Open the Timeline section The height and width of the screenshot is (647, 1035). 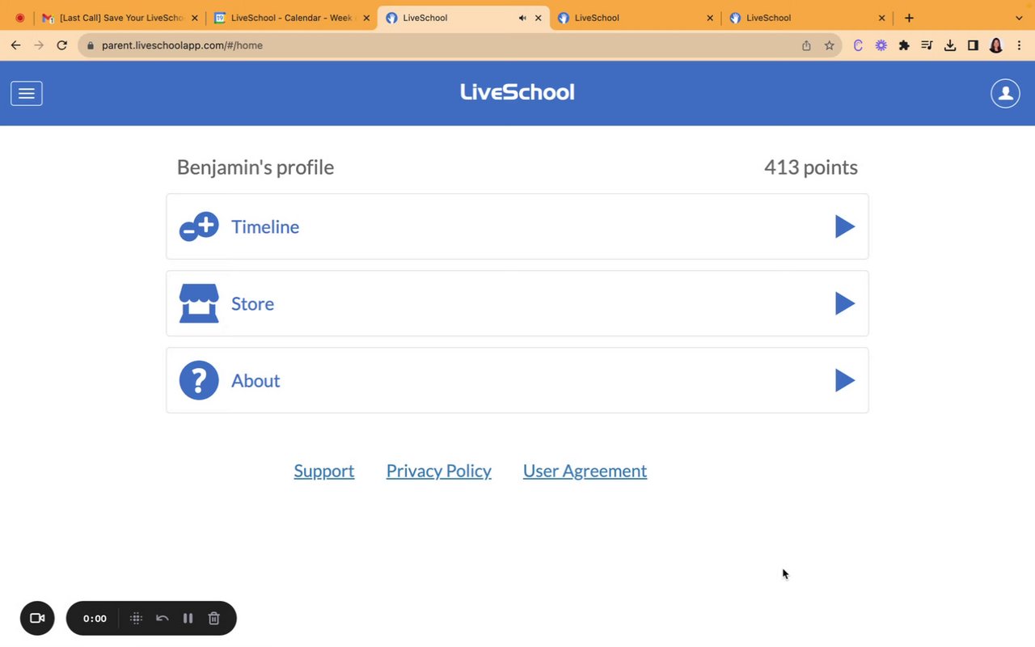click(517, 226)
